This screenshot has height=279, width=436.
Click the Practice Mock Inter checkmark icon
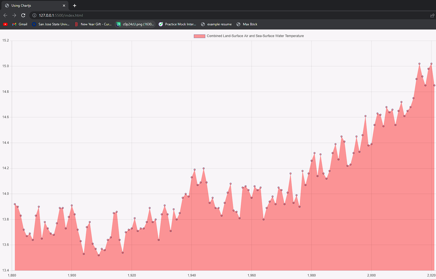[161, 24]
